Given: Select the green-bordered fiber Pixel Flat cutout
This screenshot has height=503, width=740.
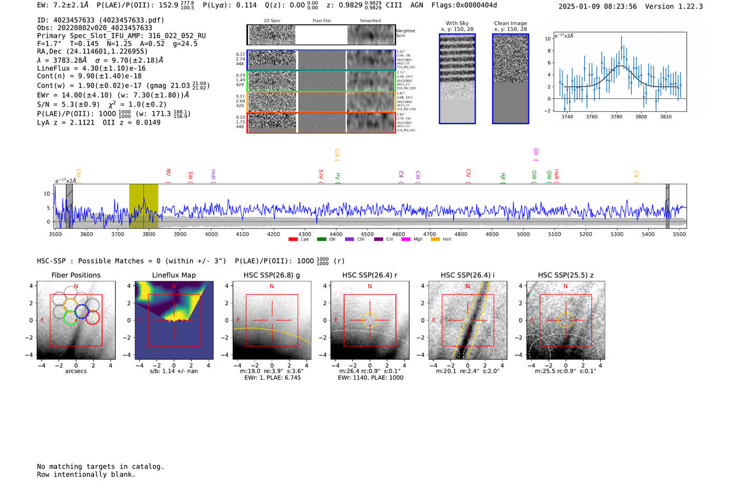Looking at the screenshot, I should (x=321, y=81).
